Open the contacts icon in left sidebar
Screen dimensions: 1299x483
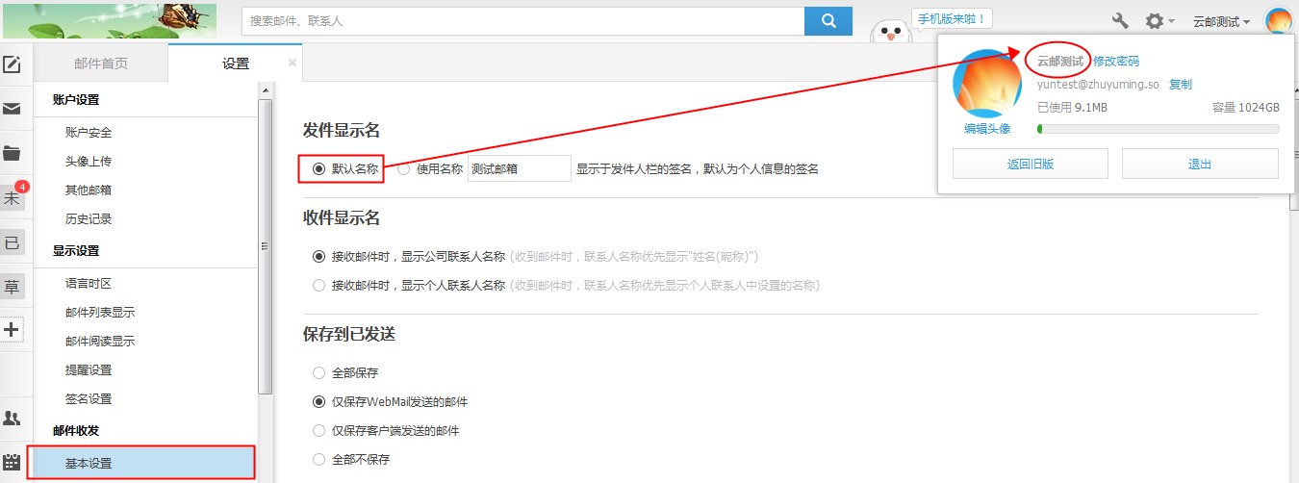coord(12,418)
